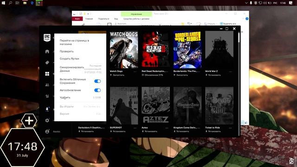Switch to 'Поделиться' ribbon tab
The image size is (297, 167).
[x=103, y=19]
